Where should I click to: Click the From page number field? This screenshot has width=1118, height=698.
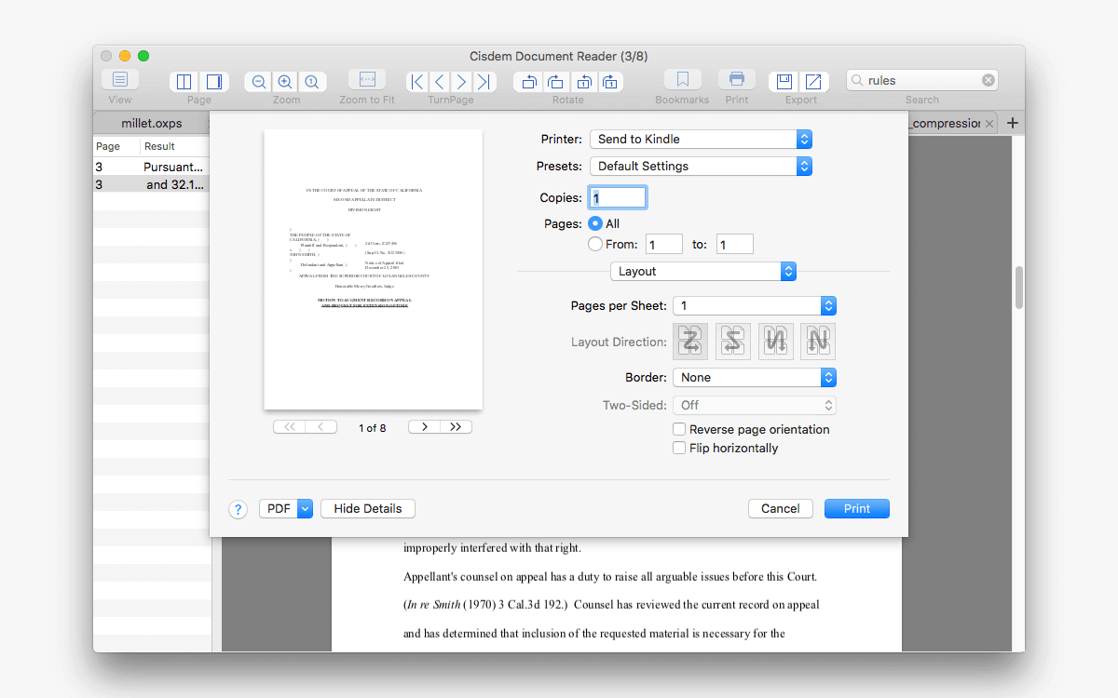click(664, 245)
